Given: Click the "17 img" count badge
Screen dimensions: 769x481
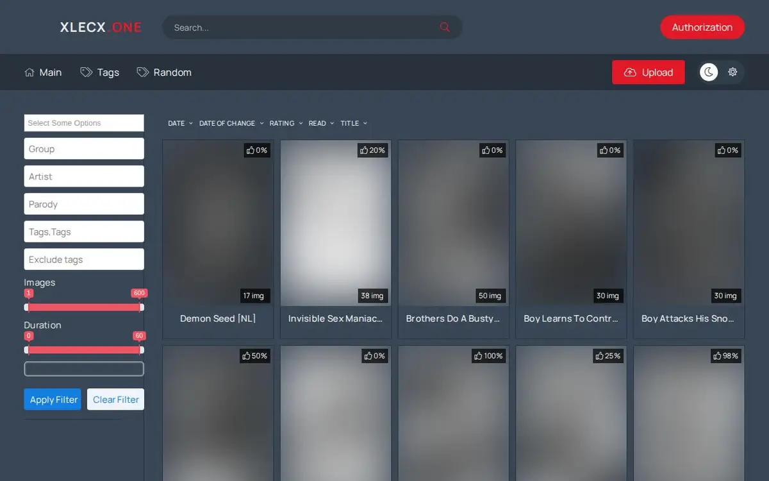Looking at the screenshot, I should (x=254, y=296).
